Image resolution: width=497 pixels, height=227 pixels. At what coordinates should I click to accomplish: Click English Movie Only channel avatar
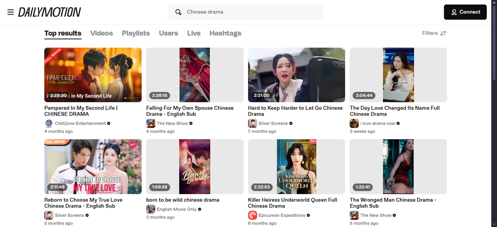click(x=150, y=209)
